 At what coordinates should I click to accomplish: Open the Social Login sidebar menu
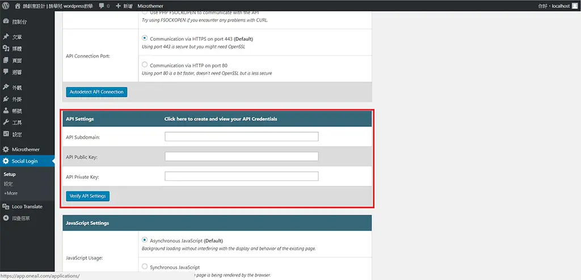click(x=27, y=161)
